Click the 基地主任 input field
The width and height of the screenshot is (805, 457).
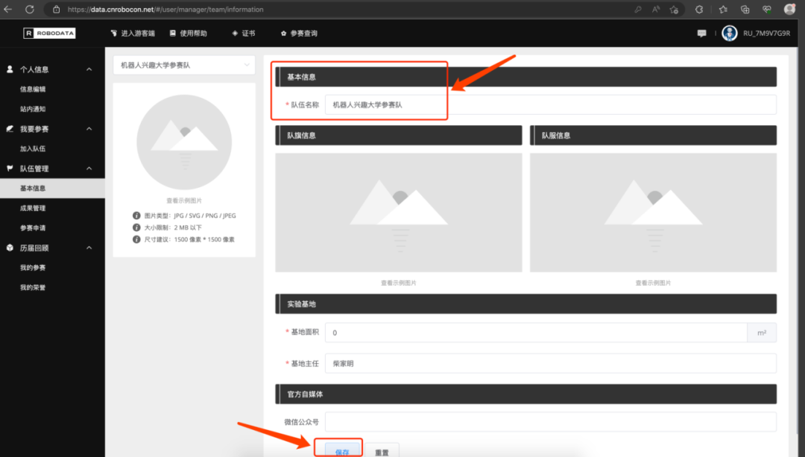pos(550,364)
